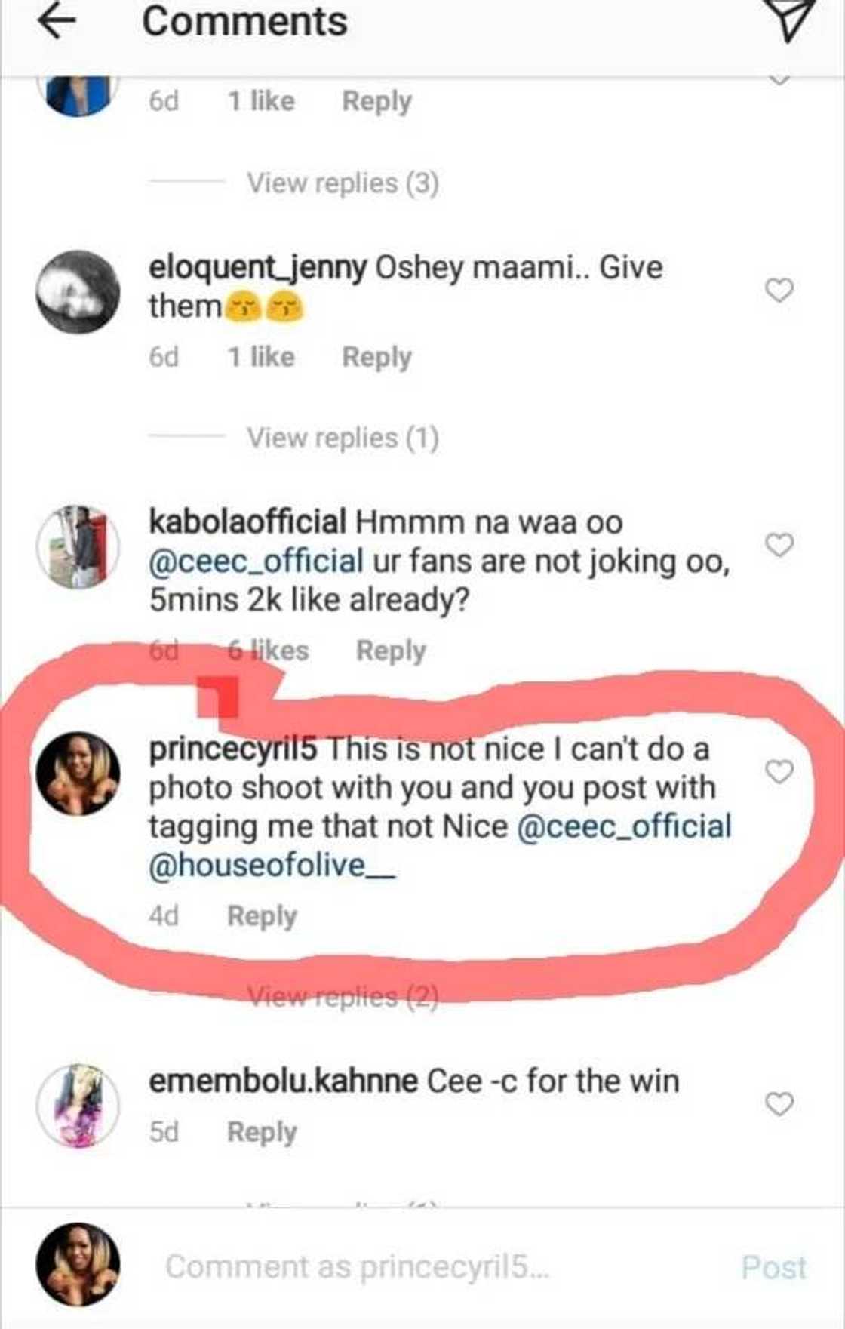Reply to kabolaofficial's comment

click(392, 650)
